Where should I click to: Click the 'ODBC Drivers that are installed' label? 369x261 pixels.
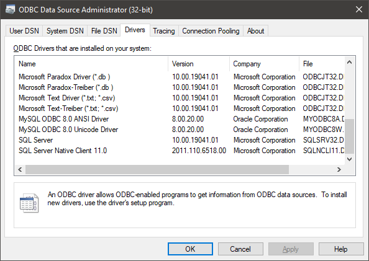click(83, 48)
